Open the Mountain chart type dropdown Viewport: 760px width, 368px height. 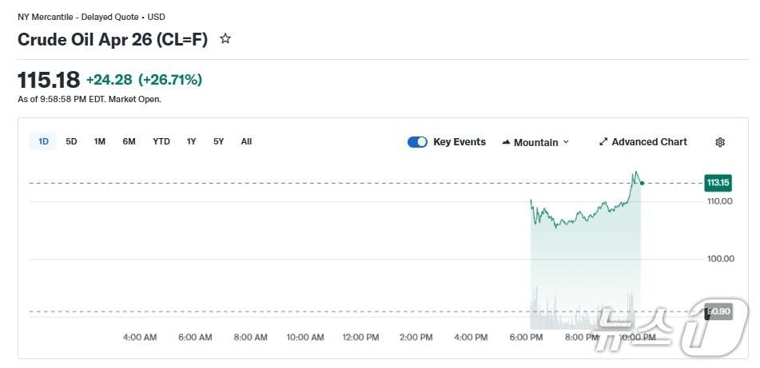coord(535,142)
